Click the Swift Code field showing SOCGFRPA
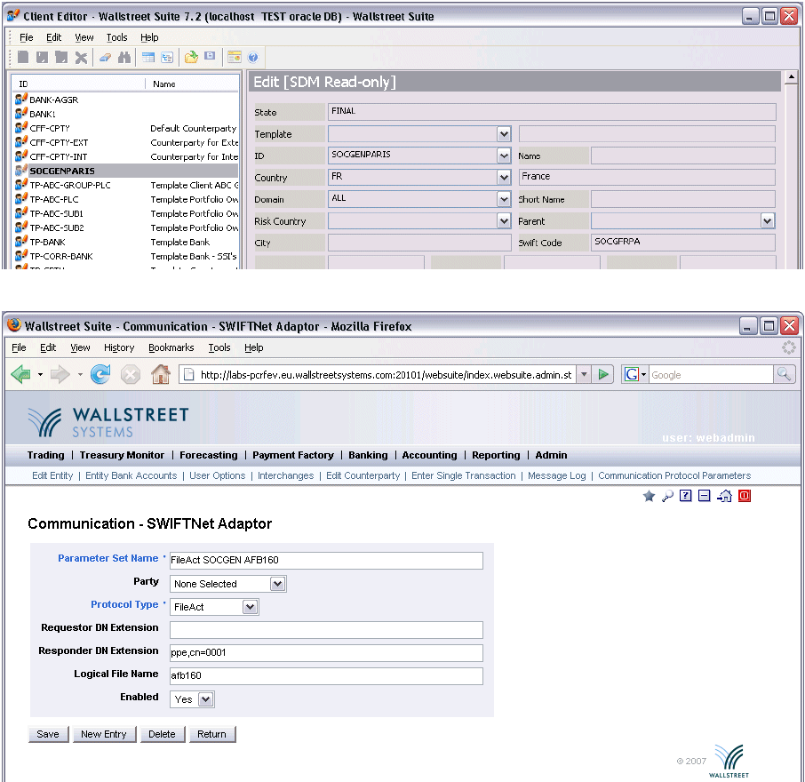Screen dimensions: 805x782 [682, 242]
